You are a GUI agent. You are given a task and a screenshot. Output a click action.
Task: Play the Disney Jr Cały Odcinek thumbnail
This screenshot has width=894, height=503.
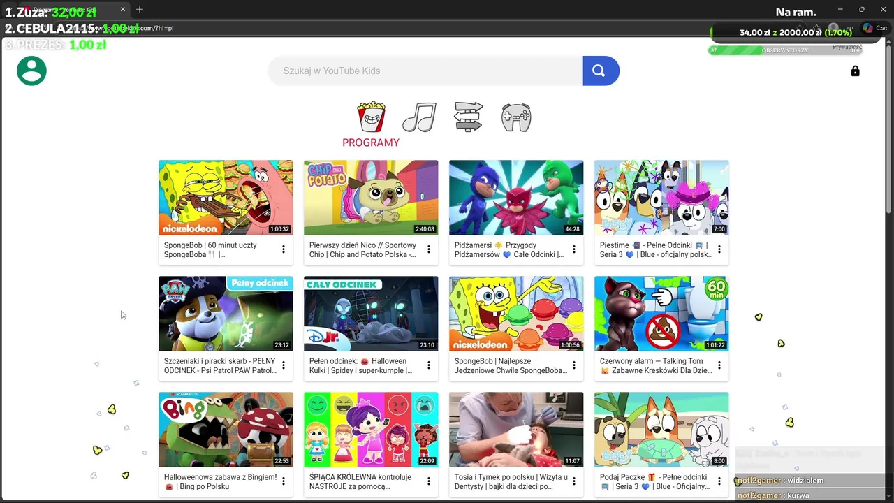(371, 314)
